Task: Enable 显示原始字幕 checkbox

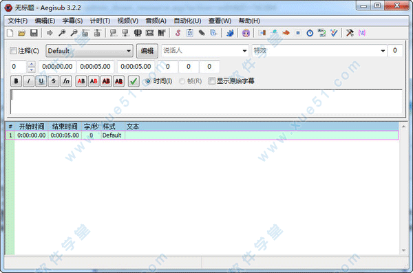Action: point(211,81)
